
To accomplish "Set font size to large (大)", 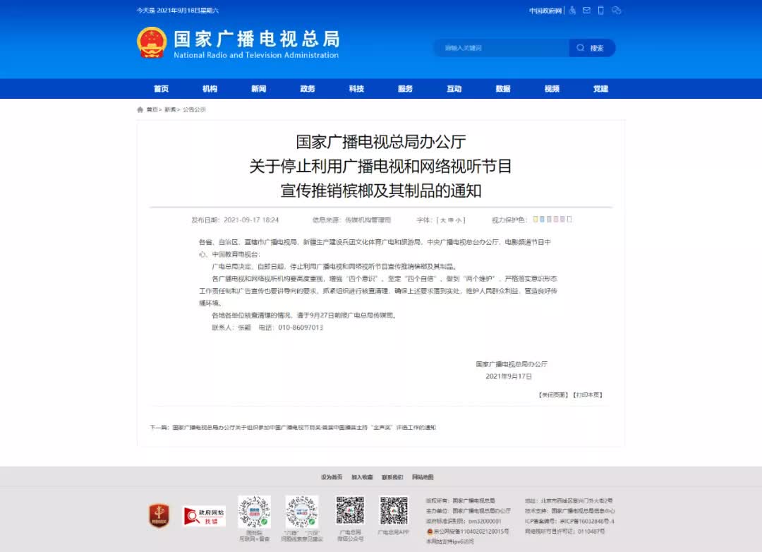I will 442,220.
